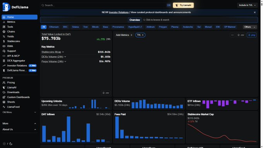The height and width of the screenshot is (148, 263).
Task: Click the Home icon in sidebar
Action: (x=4, y=17)
